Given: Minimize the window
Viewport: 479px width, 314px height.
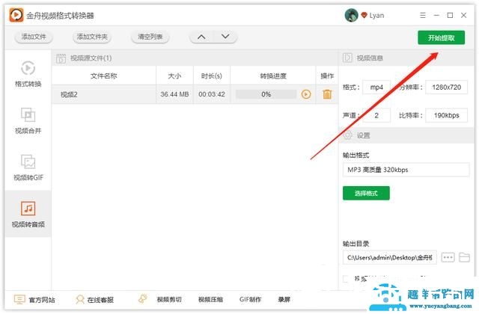Looking at the screenshot, I should coord(436,15).
